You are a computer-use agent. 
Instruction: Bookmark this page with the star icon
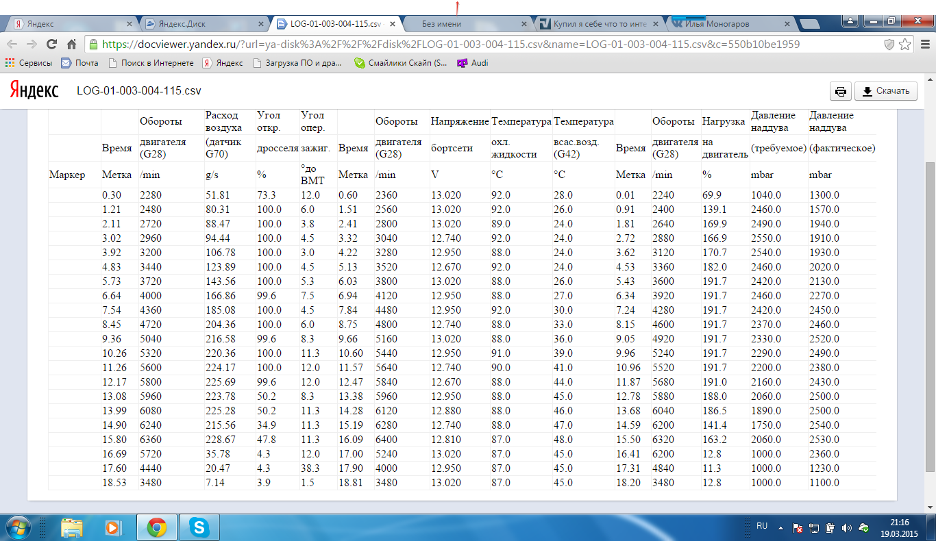tap(904, 44)
